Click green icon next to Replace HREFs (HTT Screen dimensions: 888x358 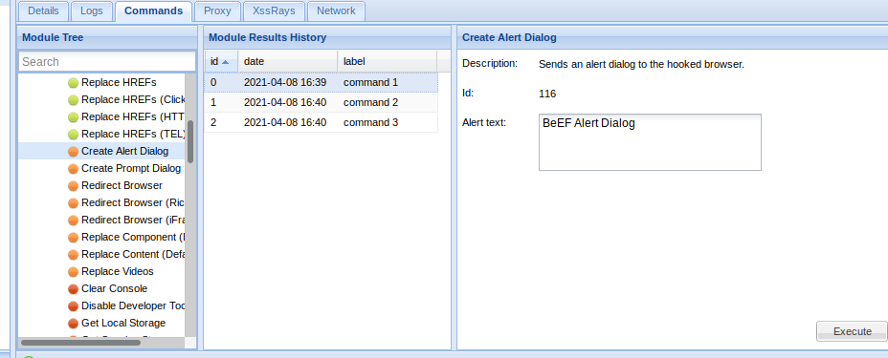(x=73, y=117)
